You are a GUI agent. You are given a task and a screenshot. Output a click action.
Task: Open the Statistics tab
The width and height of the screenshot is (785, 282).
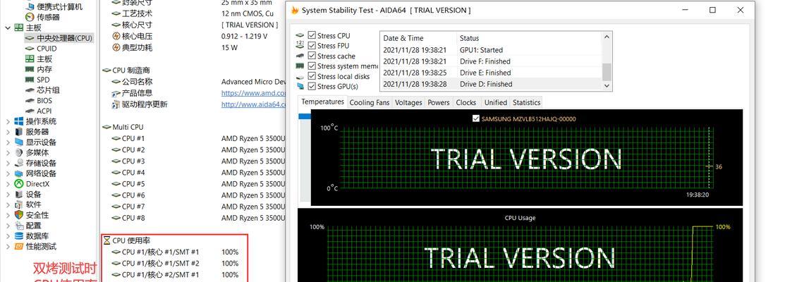(526, 102)
